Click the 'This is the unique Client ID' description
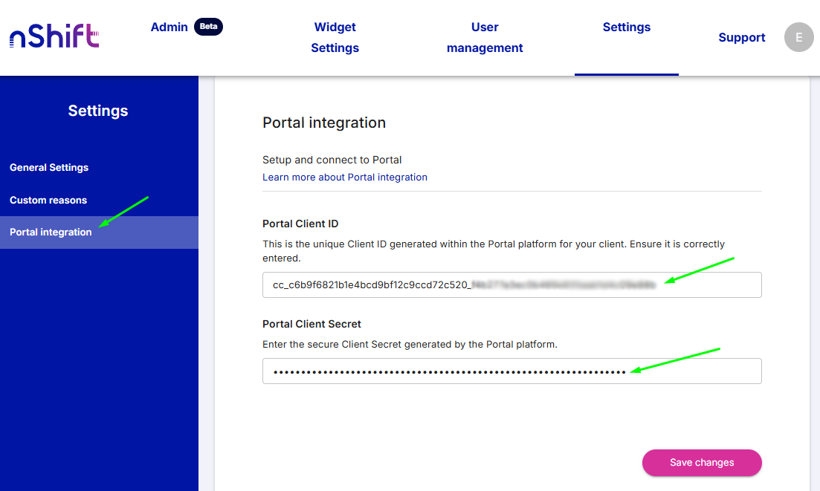820x491 pixels. click(x=493, y=251)
